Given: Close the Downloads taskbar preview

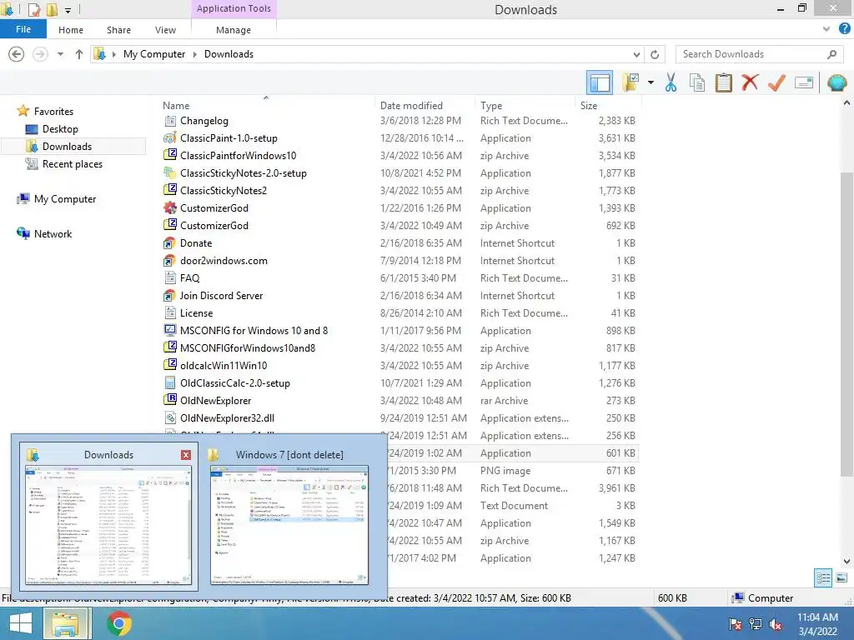Looking at the screenshot, I should (x=186, y=455).
